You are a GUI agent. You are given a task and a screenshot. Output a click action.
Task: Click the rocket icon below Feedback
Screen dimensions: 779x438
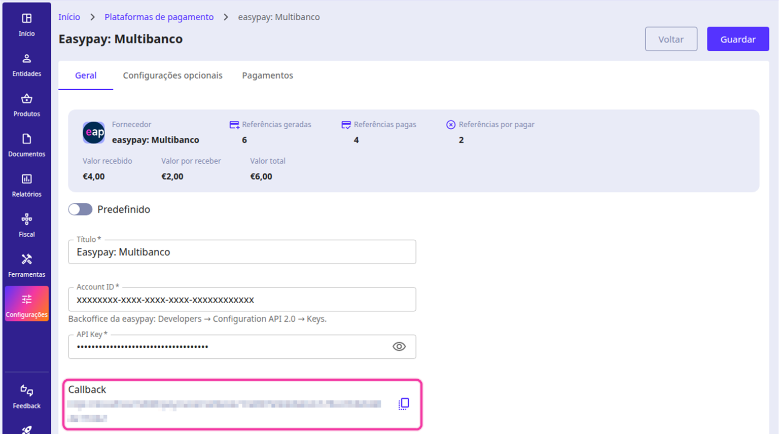click(26, 430)
